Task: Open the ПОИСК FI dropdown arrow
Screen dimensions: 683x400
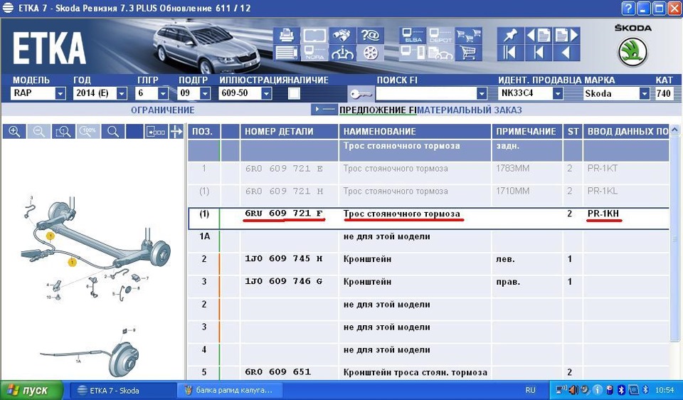Action: (482, 94)
